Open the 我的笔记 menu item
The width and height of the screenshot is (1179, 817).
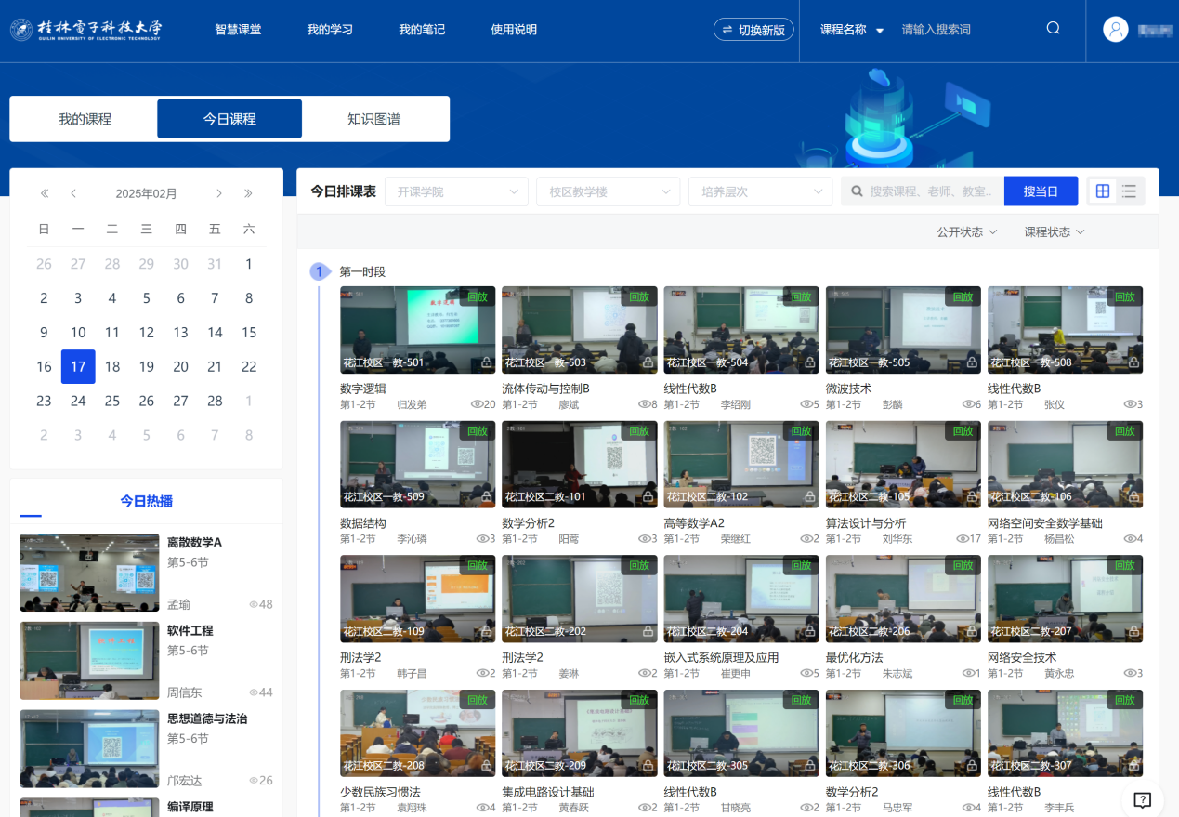point(422,30)
